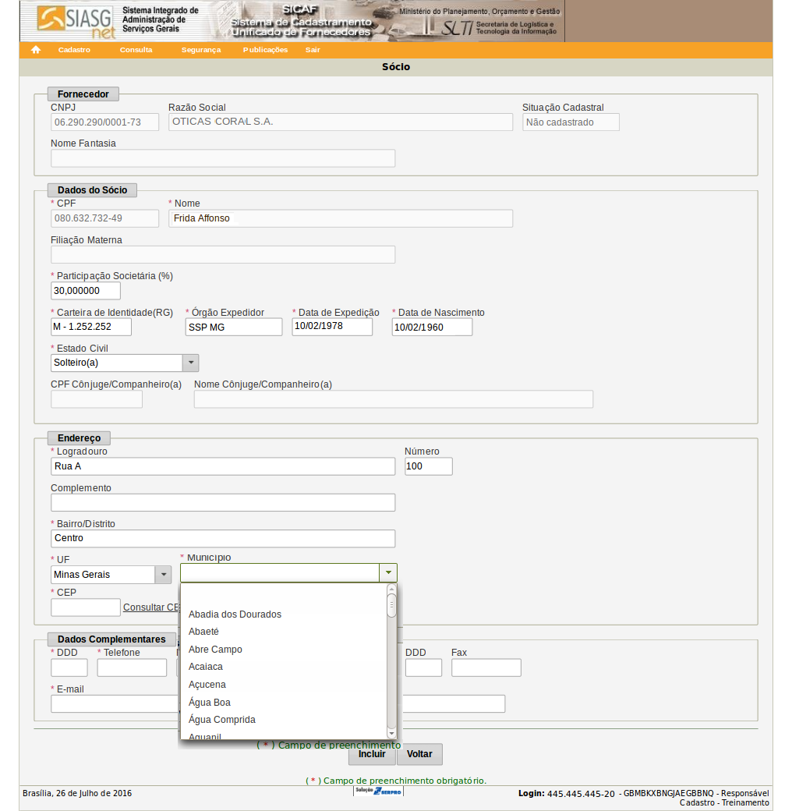Open the Segurança menu
The image size is (792, 811).
click(x=201, y=50)
